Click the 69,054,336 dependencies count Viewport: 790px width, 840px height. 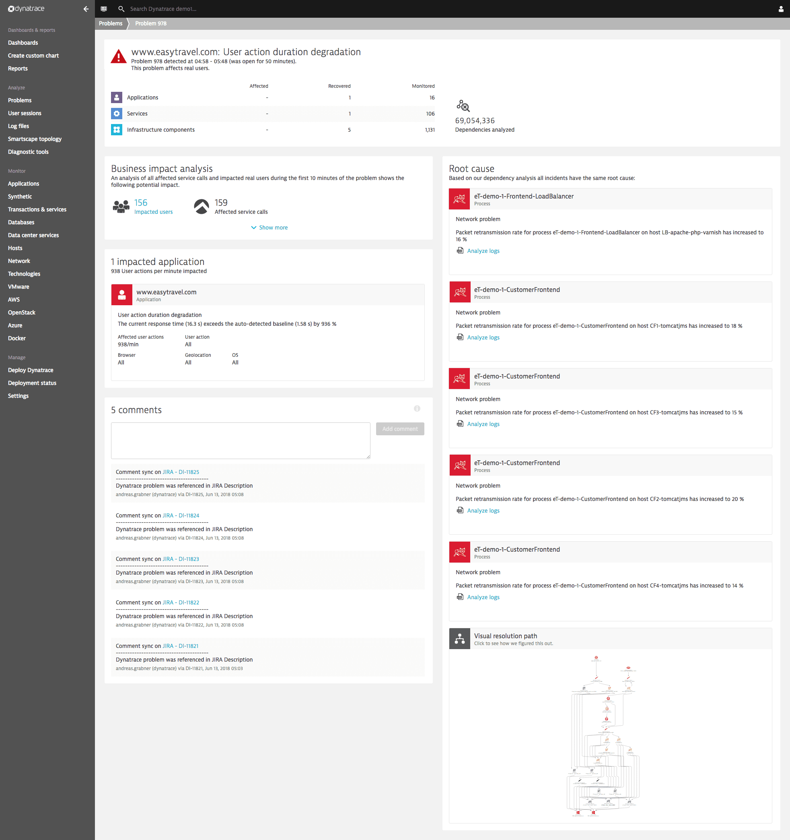pyautogui.click(x=475, y=121)
